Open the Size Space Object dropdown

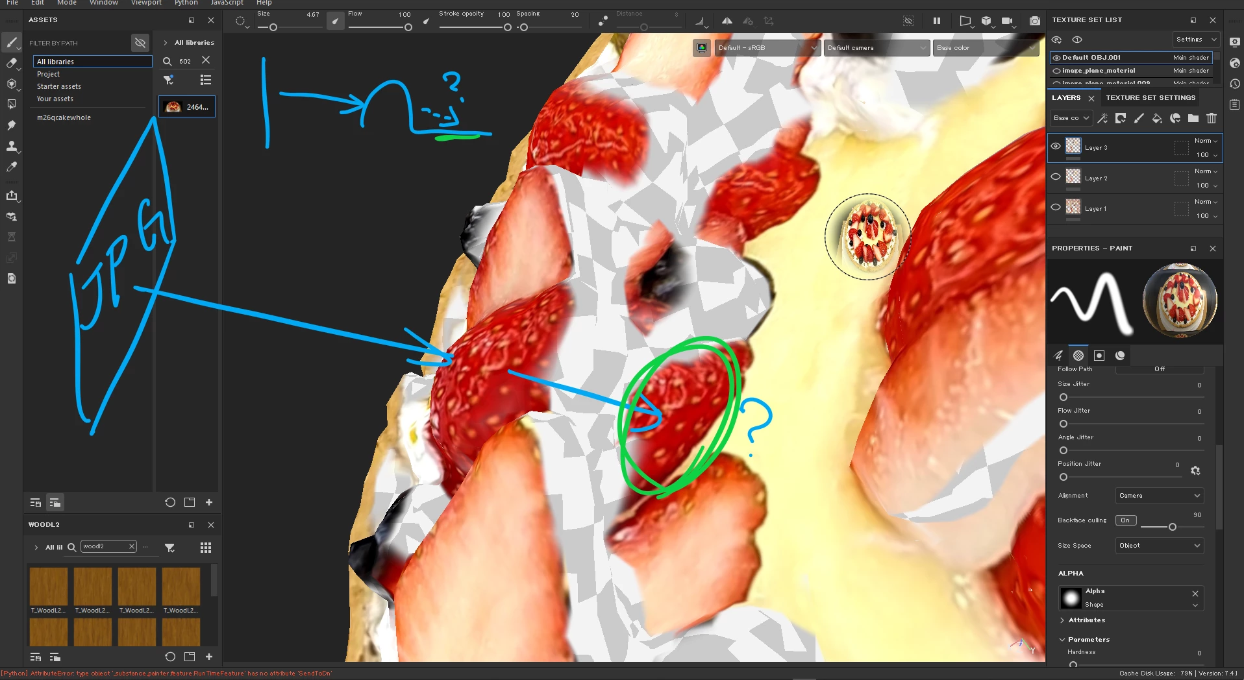[1160, 546]
